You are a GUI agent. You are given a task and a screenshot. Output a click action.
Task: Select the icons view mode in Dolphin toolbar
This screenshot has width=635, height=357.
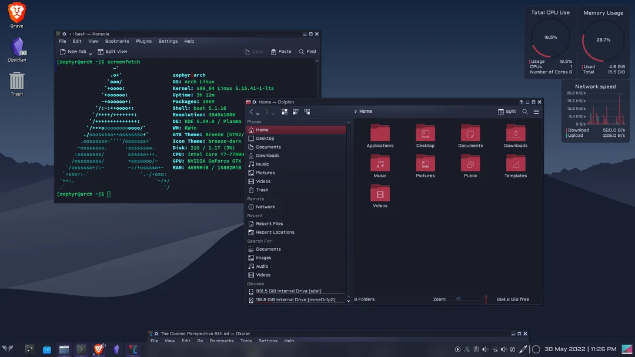click(285, 111)
